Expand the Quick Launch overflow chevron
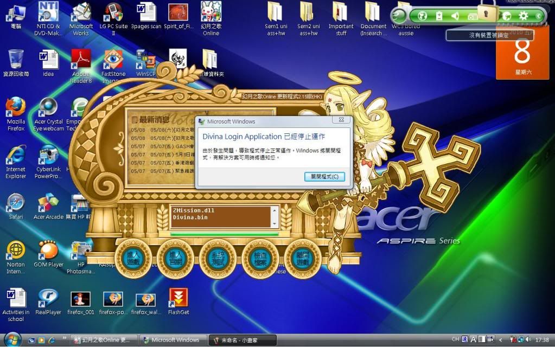555x347 pixels. (65, 338)
